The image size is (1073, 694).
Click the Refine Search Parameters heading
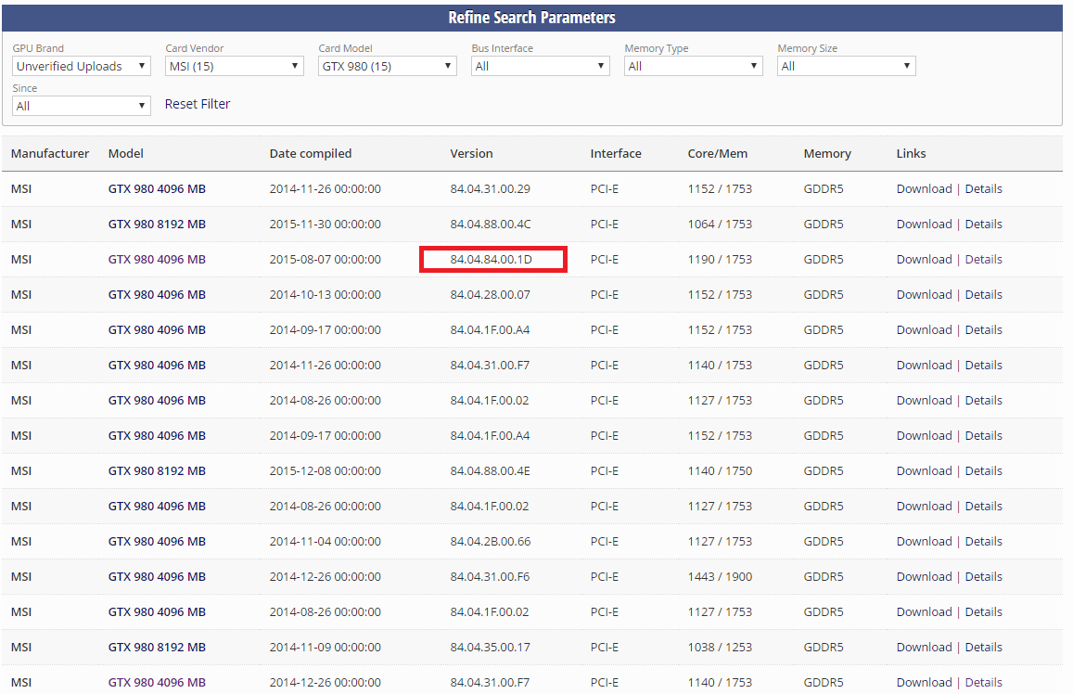tap(531, 18)
